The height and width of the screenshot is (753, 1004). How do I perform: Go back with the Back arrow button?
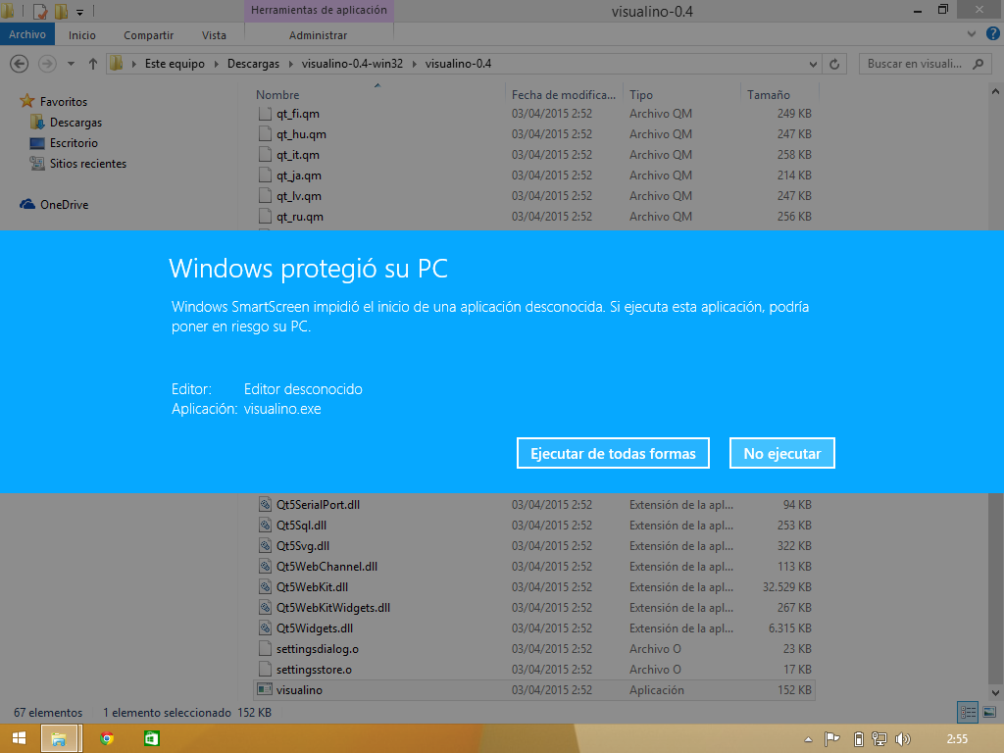point(20,64)
